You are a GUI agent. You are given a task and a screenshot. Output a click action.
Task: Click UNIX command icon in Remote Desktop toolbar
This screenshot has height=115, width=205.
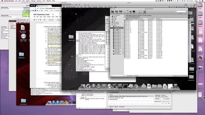point(134,12)
